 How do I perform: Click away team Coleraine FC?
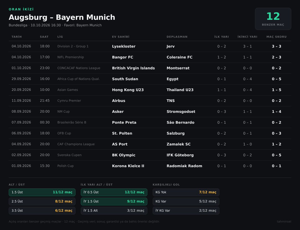[179, 57]
